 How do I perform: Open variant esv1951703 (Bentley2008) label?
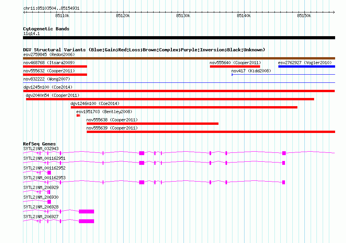(x=104, y=112)
